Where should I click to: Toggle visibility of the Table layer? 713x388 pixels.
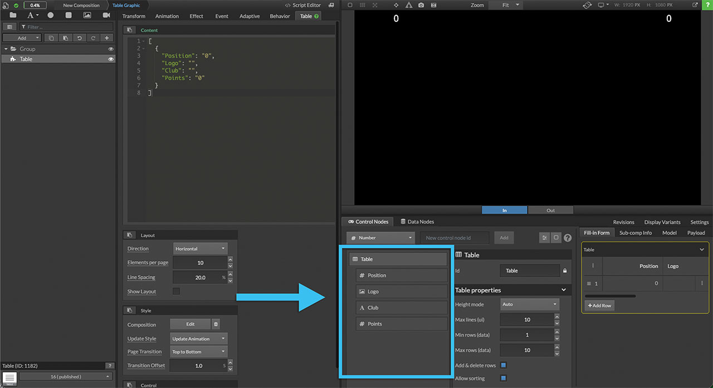pyautogui.click(x=111, y=59)
